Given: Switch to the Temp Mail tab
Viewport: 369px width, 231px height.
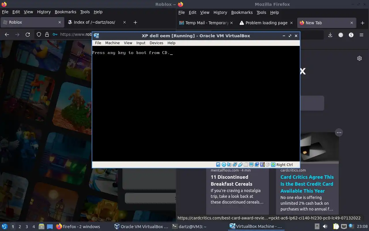Looking at the screenshot, I should click(206, 23).
